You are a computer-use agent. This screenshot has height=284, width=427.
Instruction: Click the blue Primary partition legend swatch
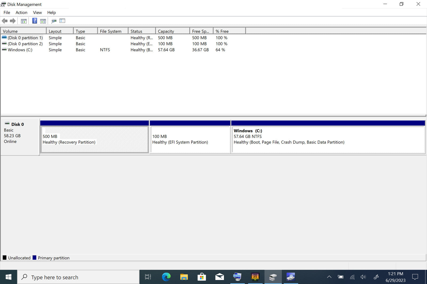(34, 258)
